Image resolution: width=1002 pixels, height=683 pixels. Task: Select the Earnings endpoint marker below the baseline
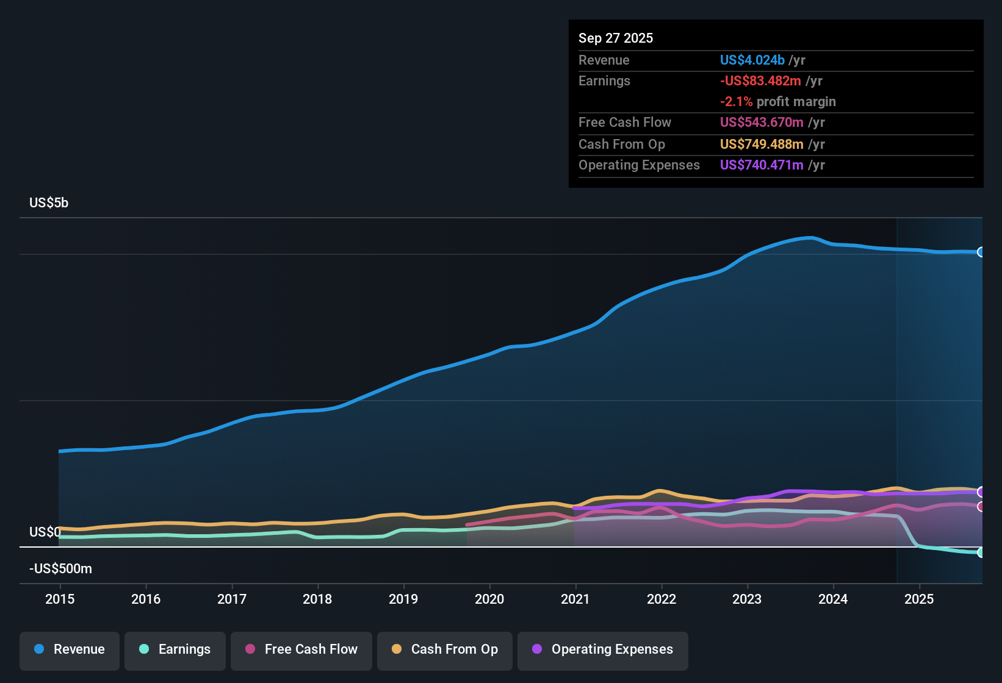tap(981, 553)
